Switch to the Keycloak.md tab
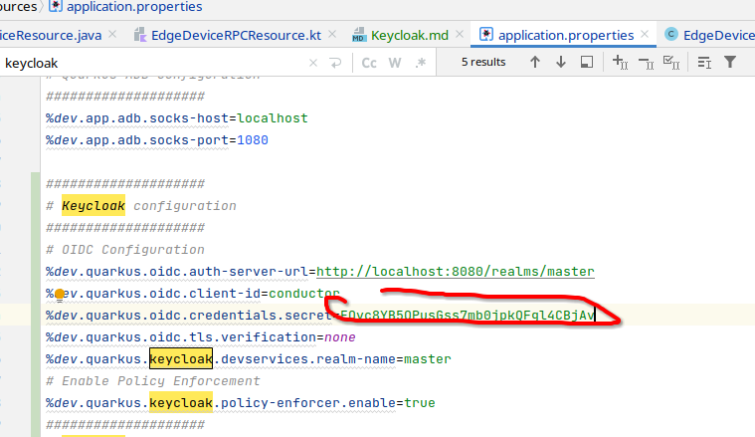This screenshot has height=437, width=755. pyautogui.click(x=402, y=35)
